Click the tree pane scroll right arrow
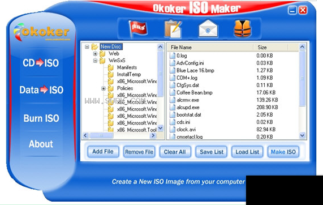The image size is (323, 205). 153,135
